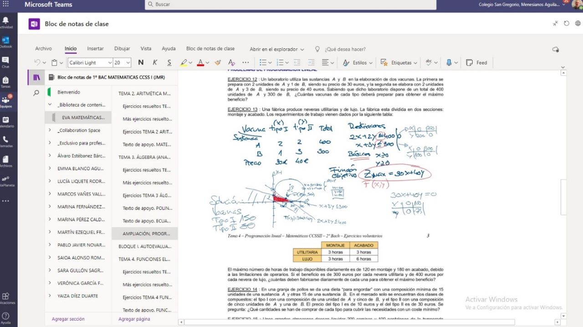Viewport: 583px width, 327px height.
Task: Switch to the Dibujar tab
Action: click(x=122, y=49)
